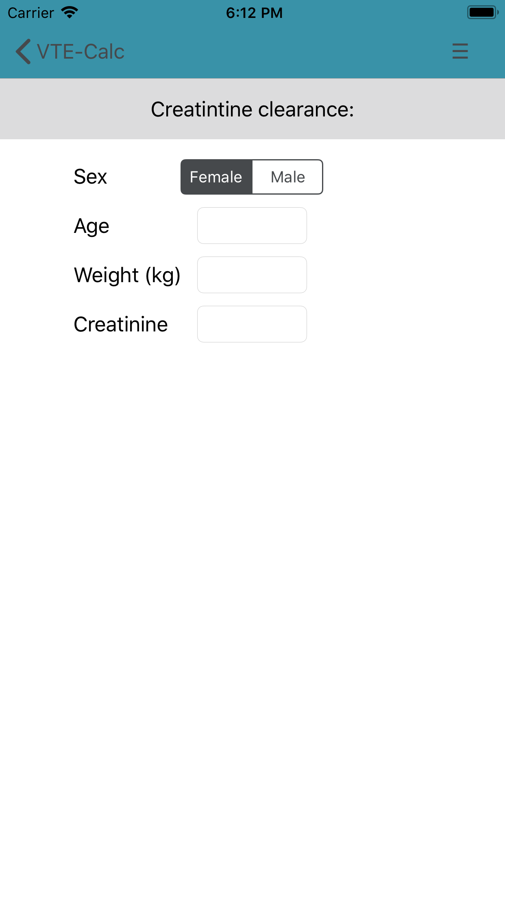Image resolution: width=505 pixels, height=899 pixels.
Task: Tap the Weight (kg) label
Action: 127,275
